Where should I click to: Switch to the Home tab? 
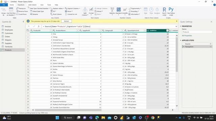pos(12,5)
